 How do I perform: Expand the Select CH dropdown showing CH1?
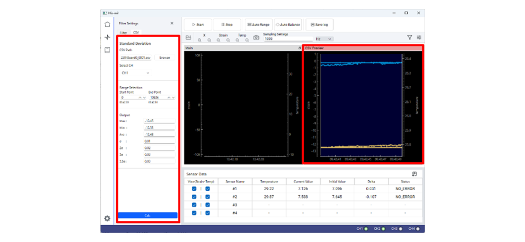tap(135, 73)
